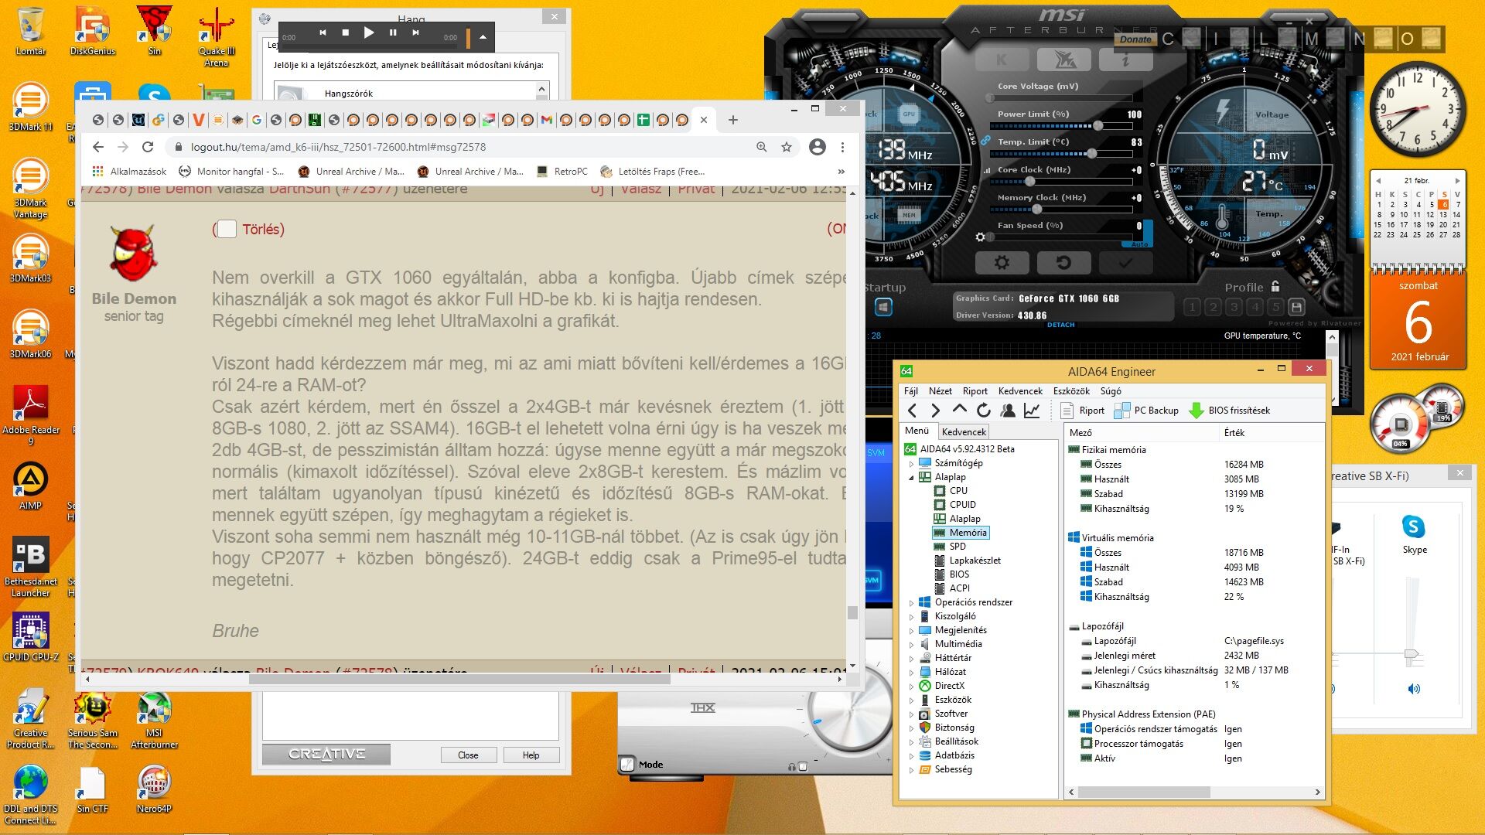Select SPD item in AIDA64 tree

point(958,547)
